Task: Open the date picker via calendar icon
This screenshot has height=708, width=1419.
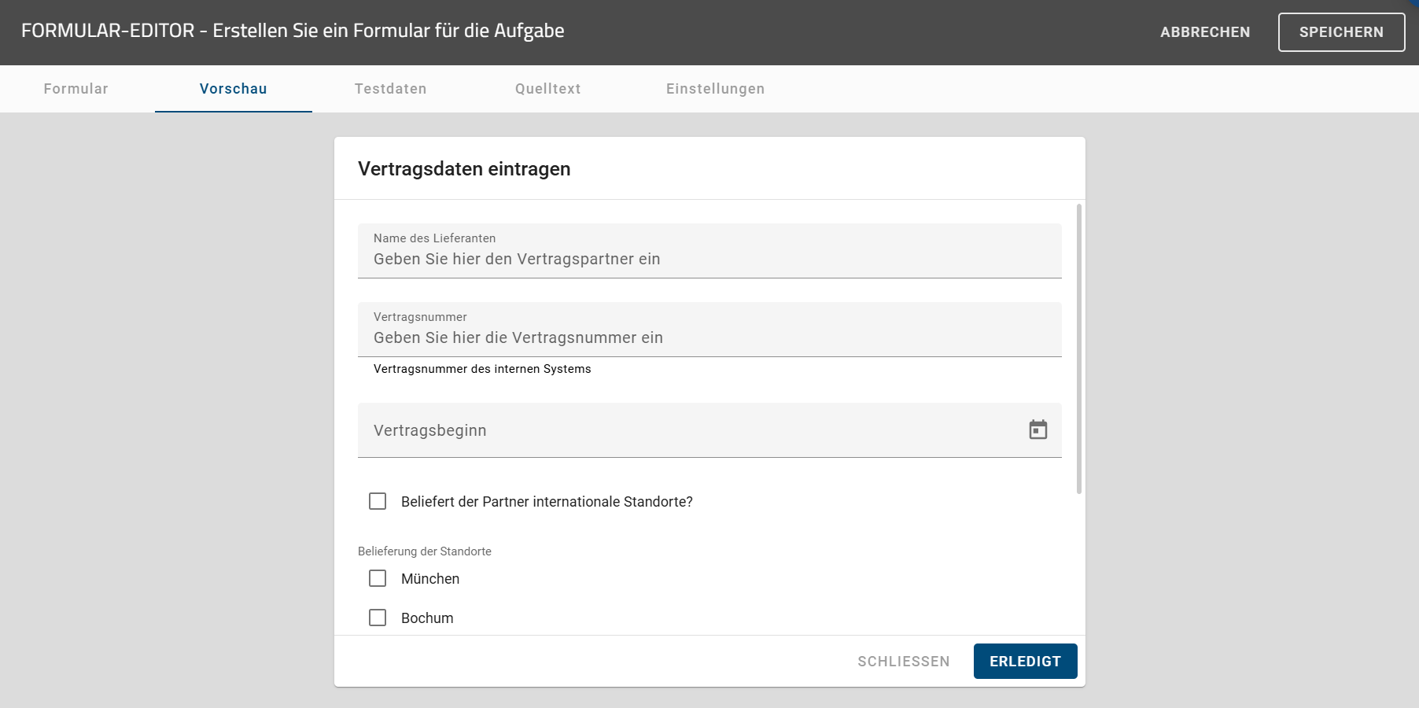Action: click(1038, 430)
